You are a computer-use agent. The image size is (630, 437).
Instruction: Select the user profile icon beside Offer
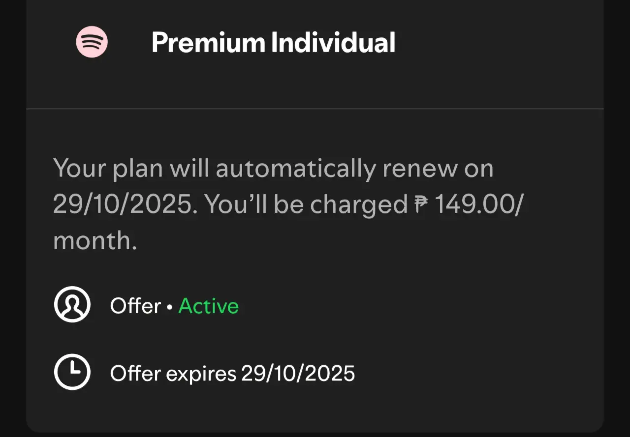tap(72, 305)
